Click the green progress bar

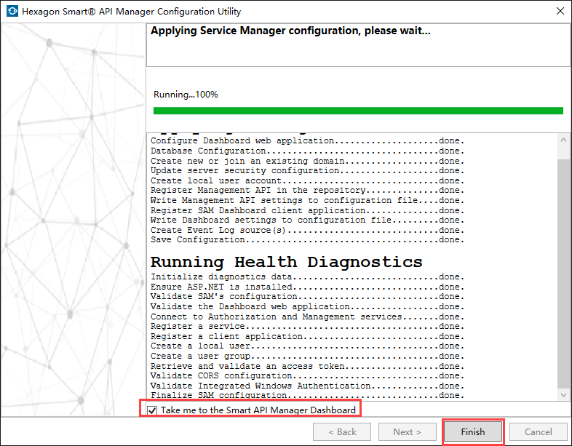point(358,111)
